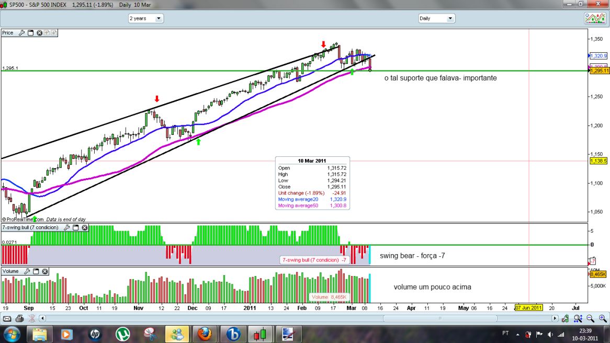610x343 pixels.
Task: Open Volume panel settings wrench
Action: click(27, 271)
